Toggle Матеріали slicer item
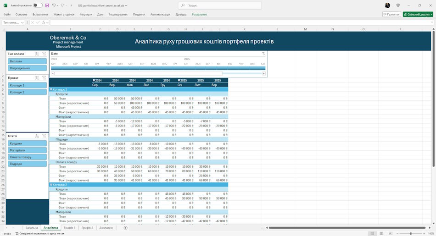 [27, 150]
